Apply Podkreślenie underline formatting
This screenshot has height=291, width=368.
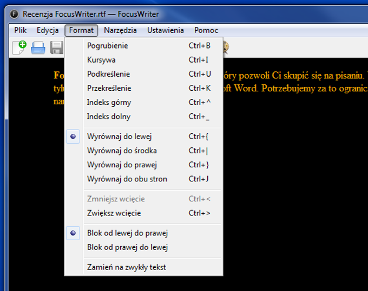tap(143, 74)
